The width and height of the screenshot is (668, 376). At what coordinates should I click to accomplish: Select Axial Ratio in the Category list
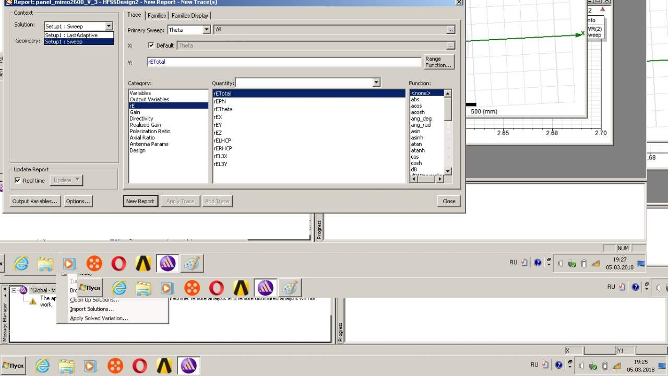point(142,138)
